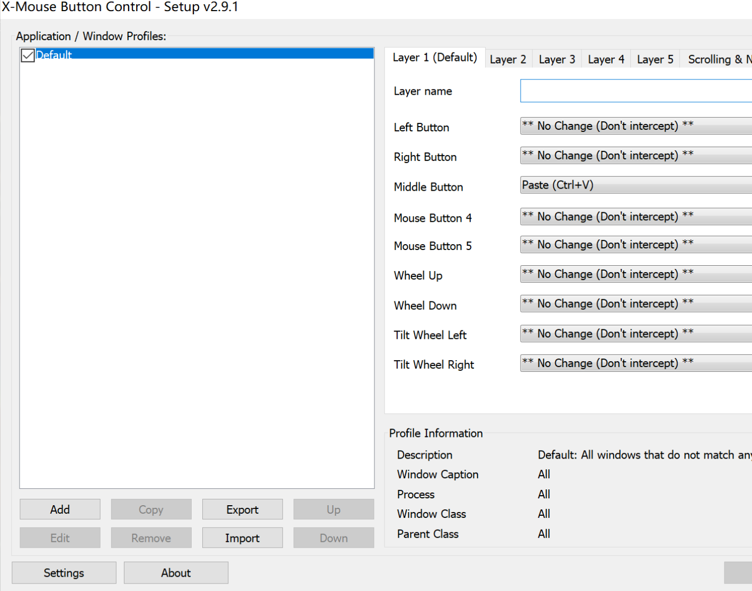Click the Description field label

pos(425,455)
